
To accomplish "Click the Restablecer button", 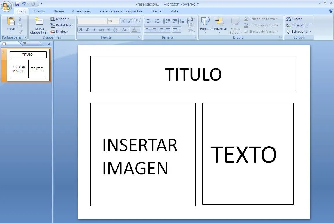I will click(62, 25).
